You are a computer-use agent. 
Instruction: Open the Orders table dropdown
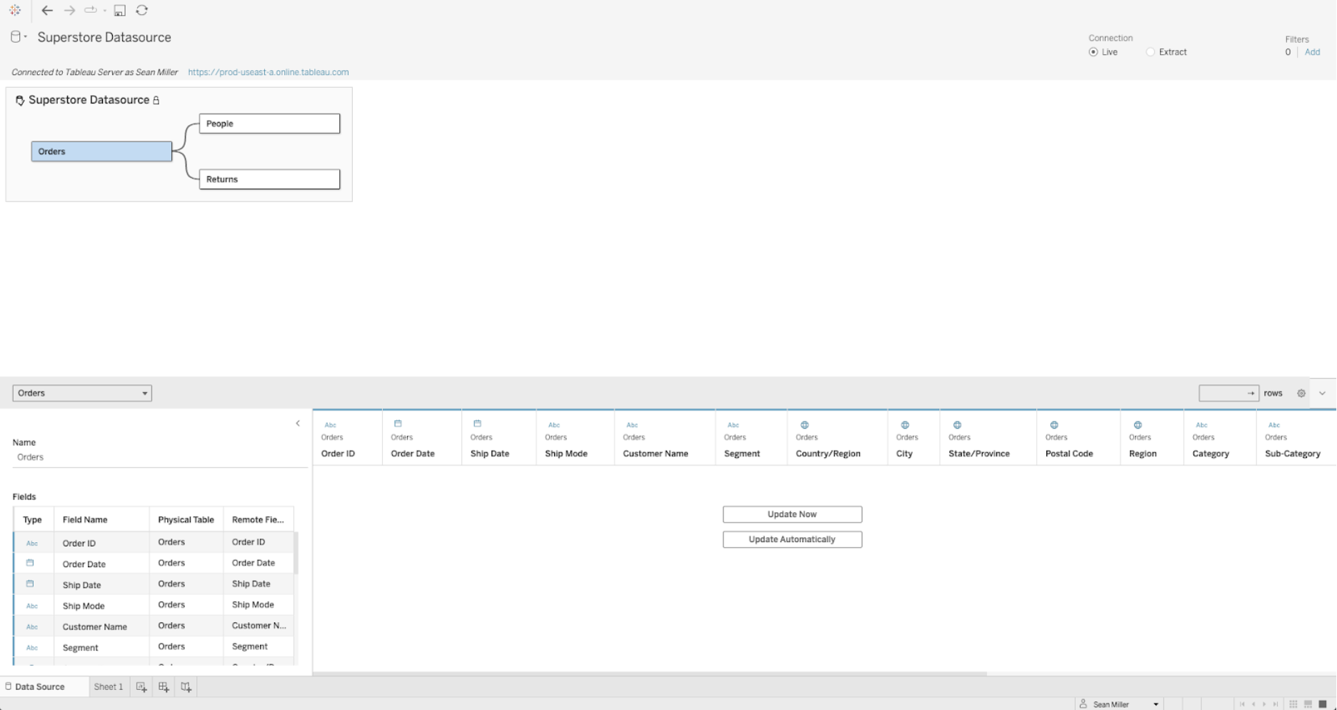pyautogui.click(x=82, y=394)
